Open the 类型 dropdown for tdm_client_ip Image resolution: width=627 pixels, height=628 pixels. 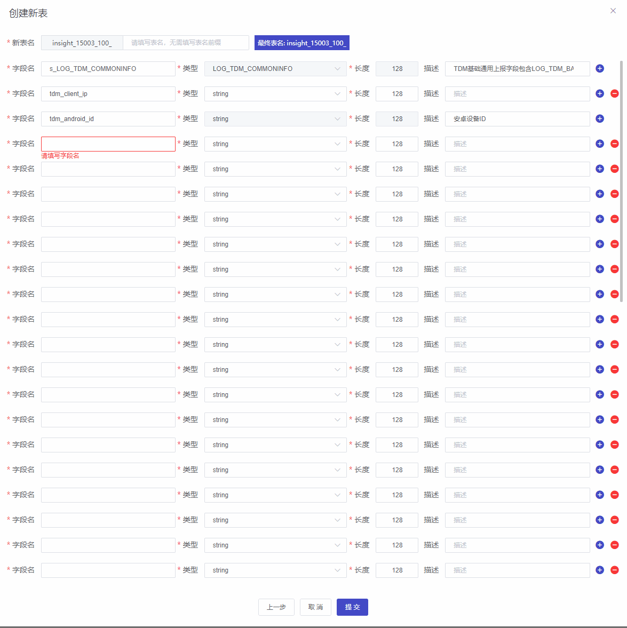coord(275,94)
